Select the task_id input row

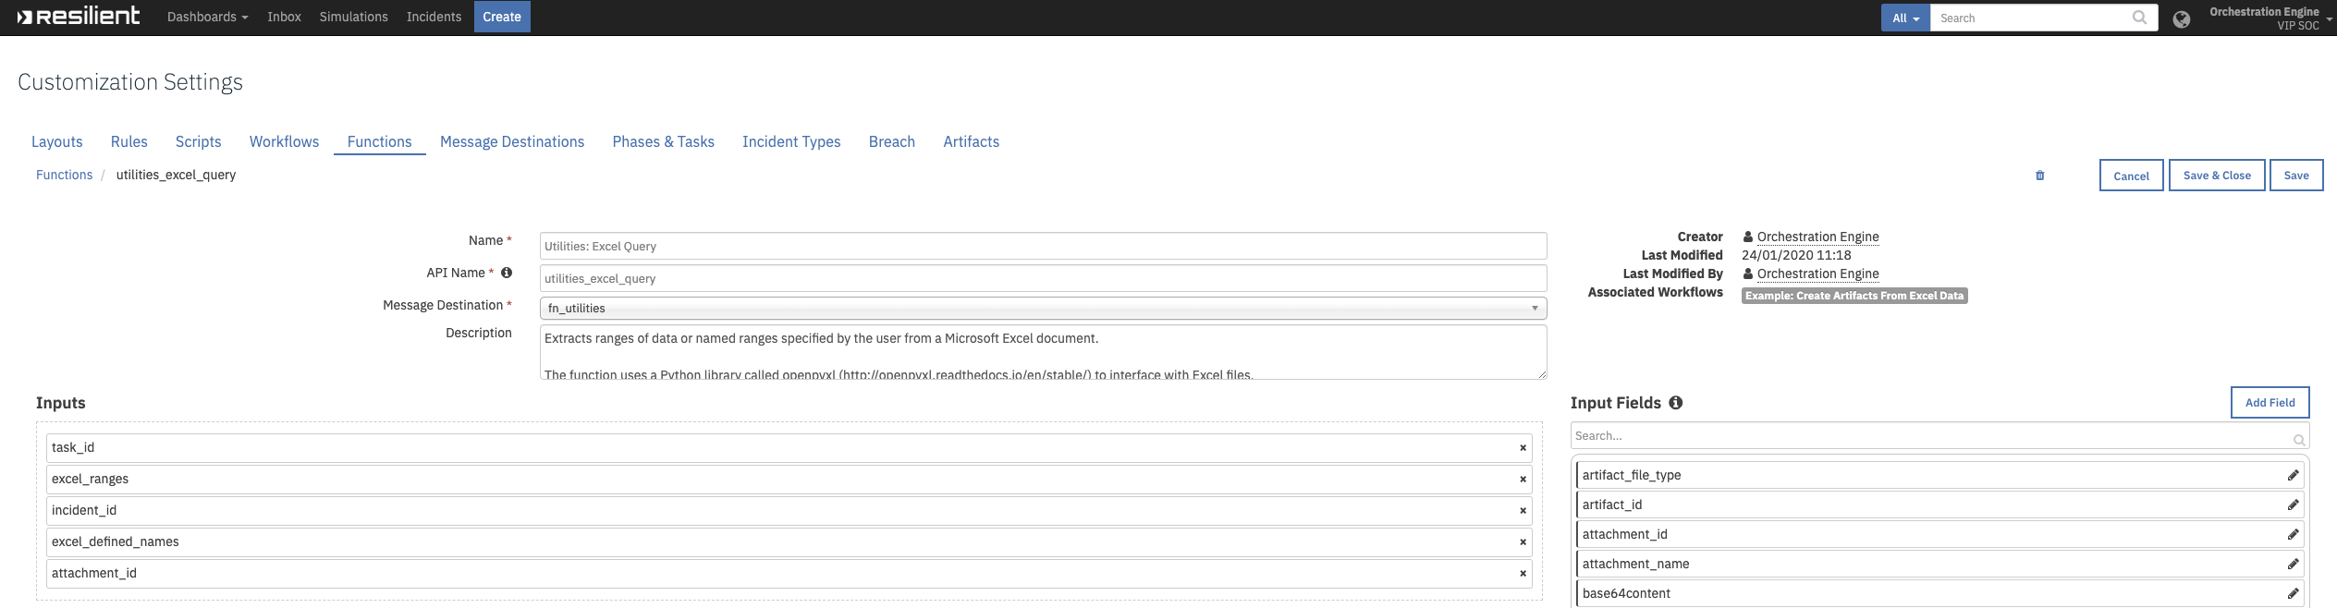pyautogui.click(x=789, y=448)
